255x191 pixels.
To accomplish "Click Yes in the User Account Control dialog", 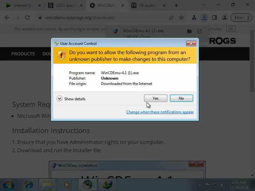I will tap(156, 98).
